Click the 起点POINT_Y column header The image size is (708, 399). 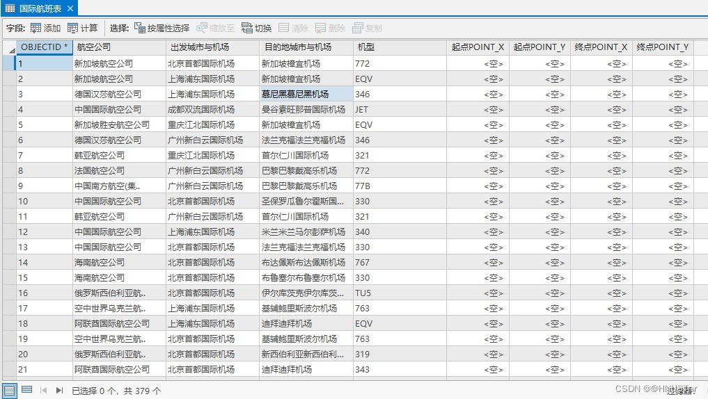pos(540,47)
